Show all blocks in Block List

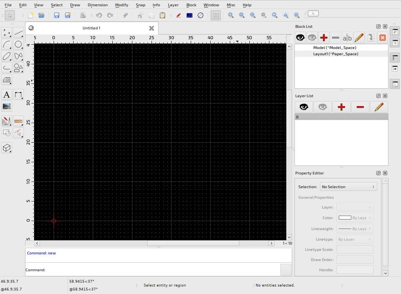point(300,38)
